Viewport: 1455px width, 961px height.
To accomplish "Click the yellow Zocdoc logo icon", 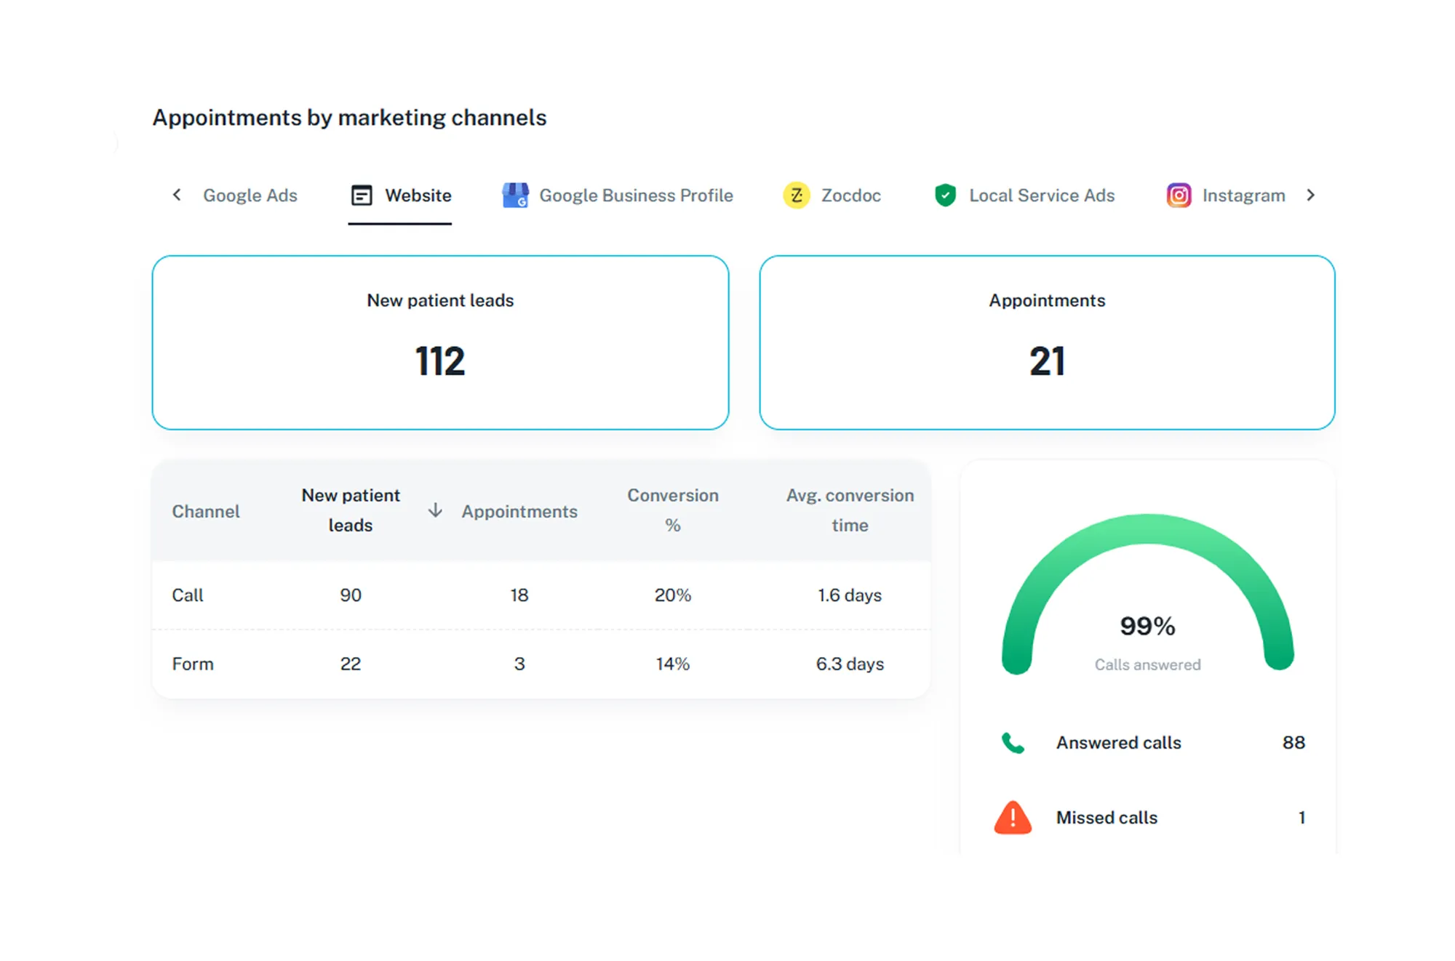I will (x=797, y=196).
